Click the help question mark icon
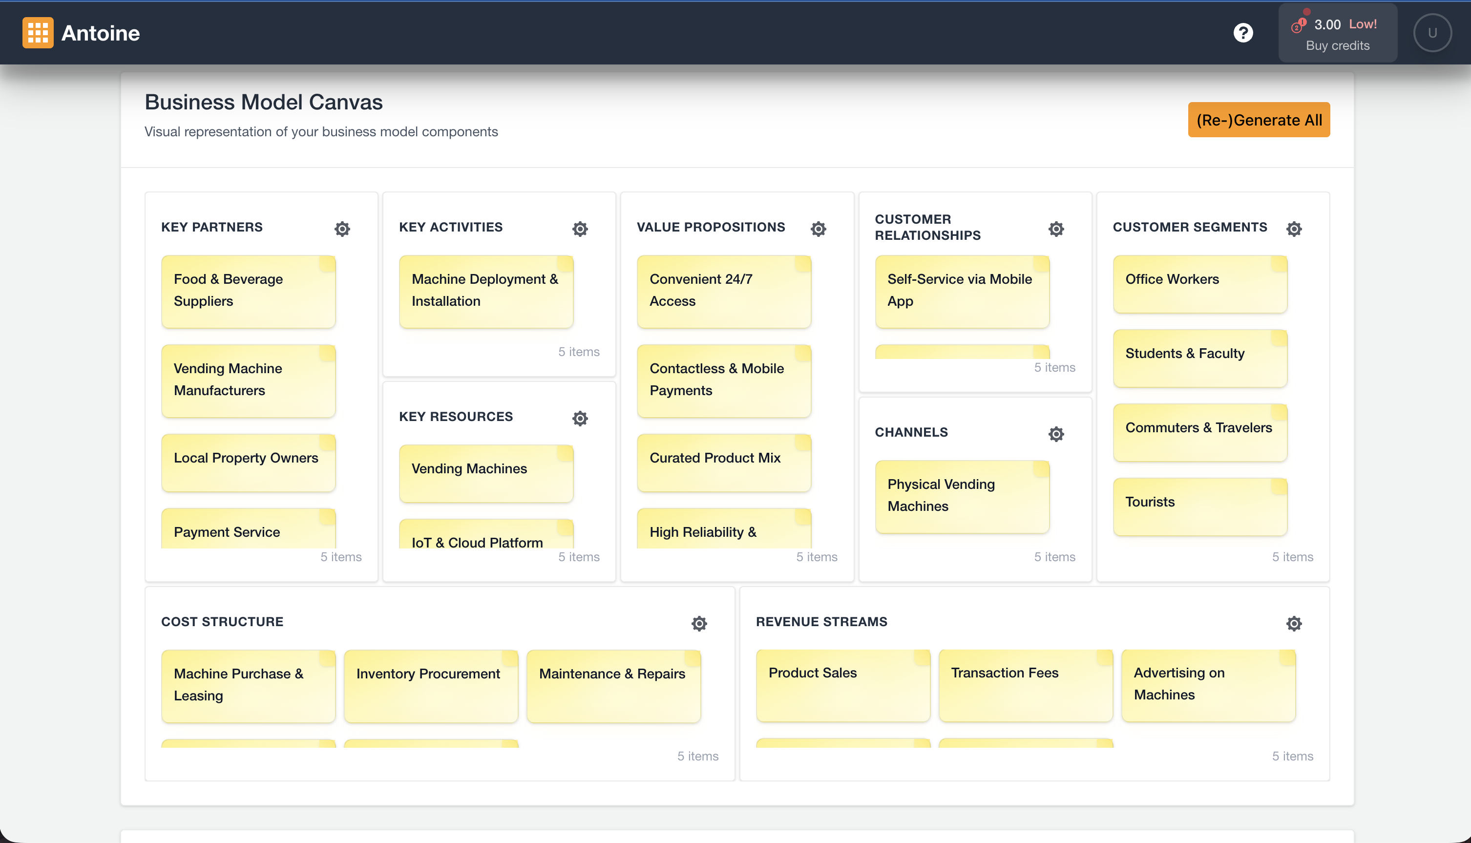Viewport: 1471px width, 843px height. point(1243,33)
